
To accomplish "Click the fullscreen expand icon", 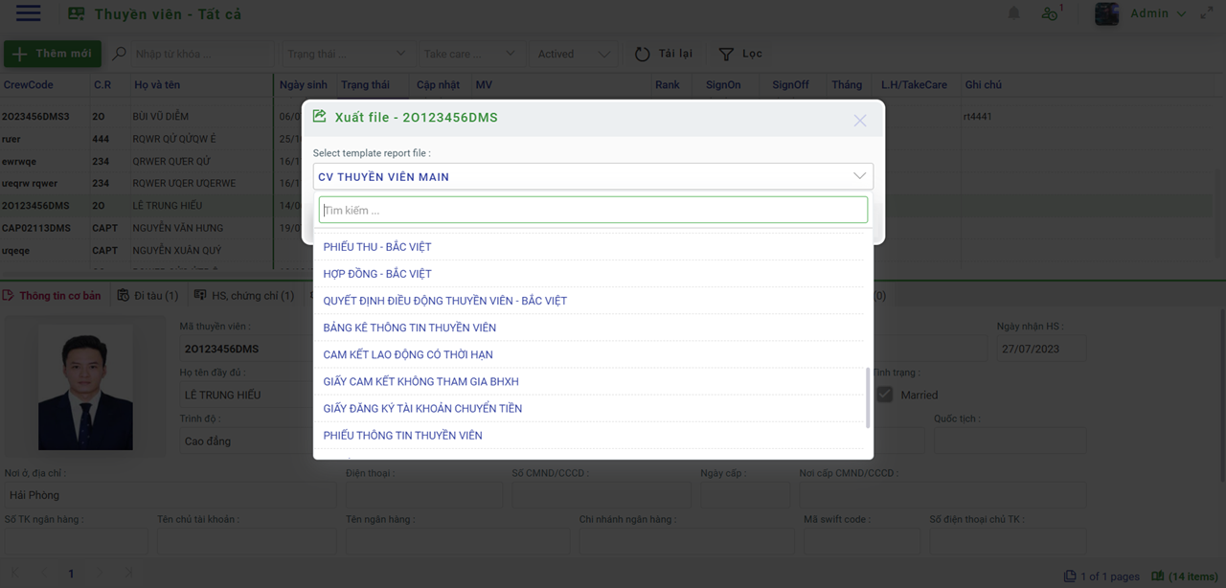I will [1207, 13].
